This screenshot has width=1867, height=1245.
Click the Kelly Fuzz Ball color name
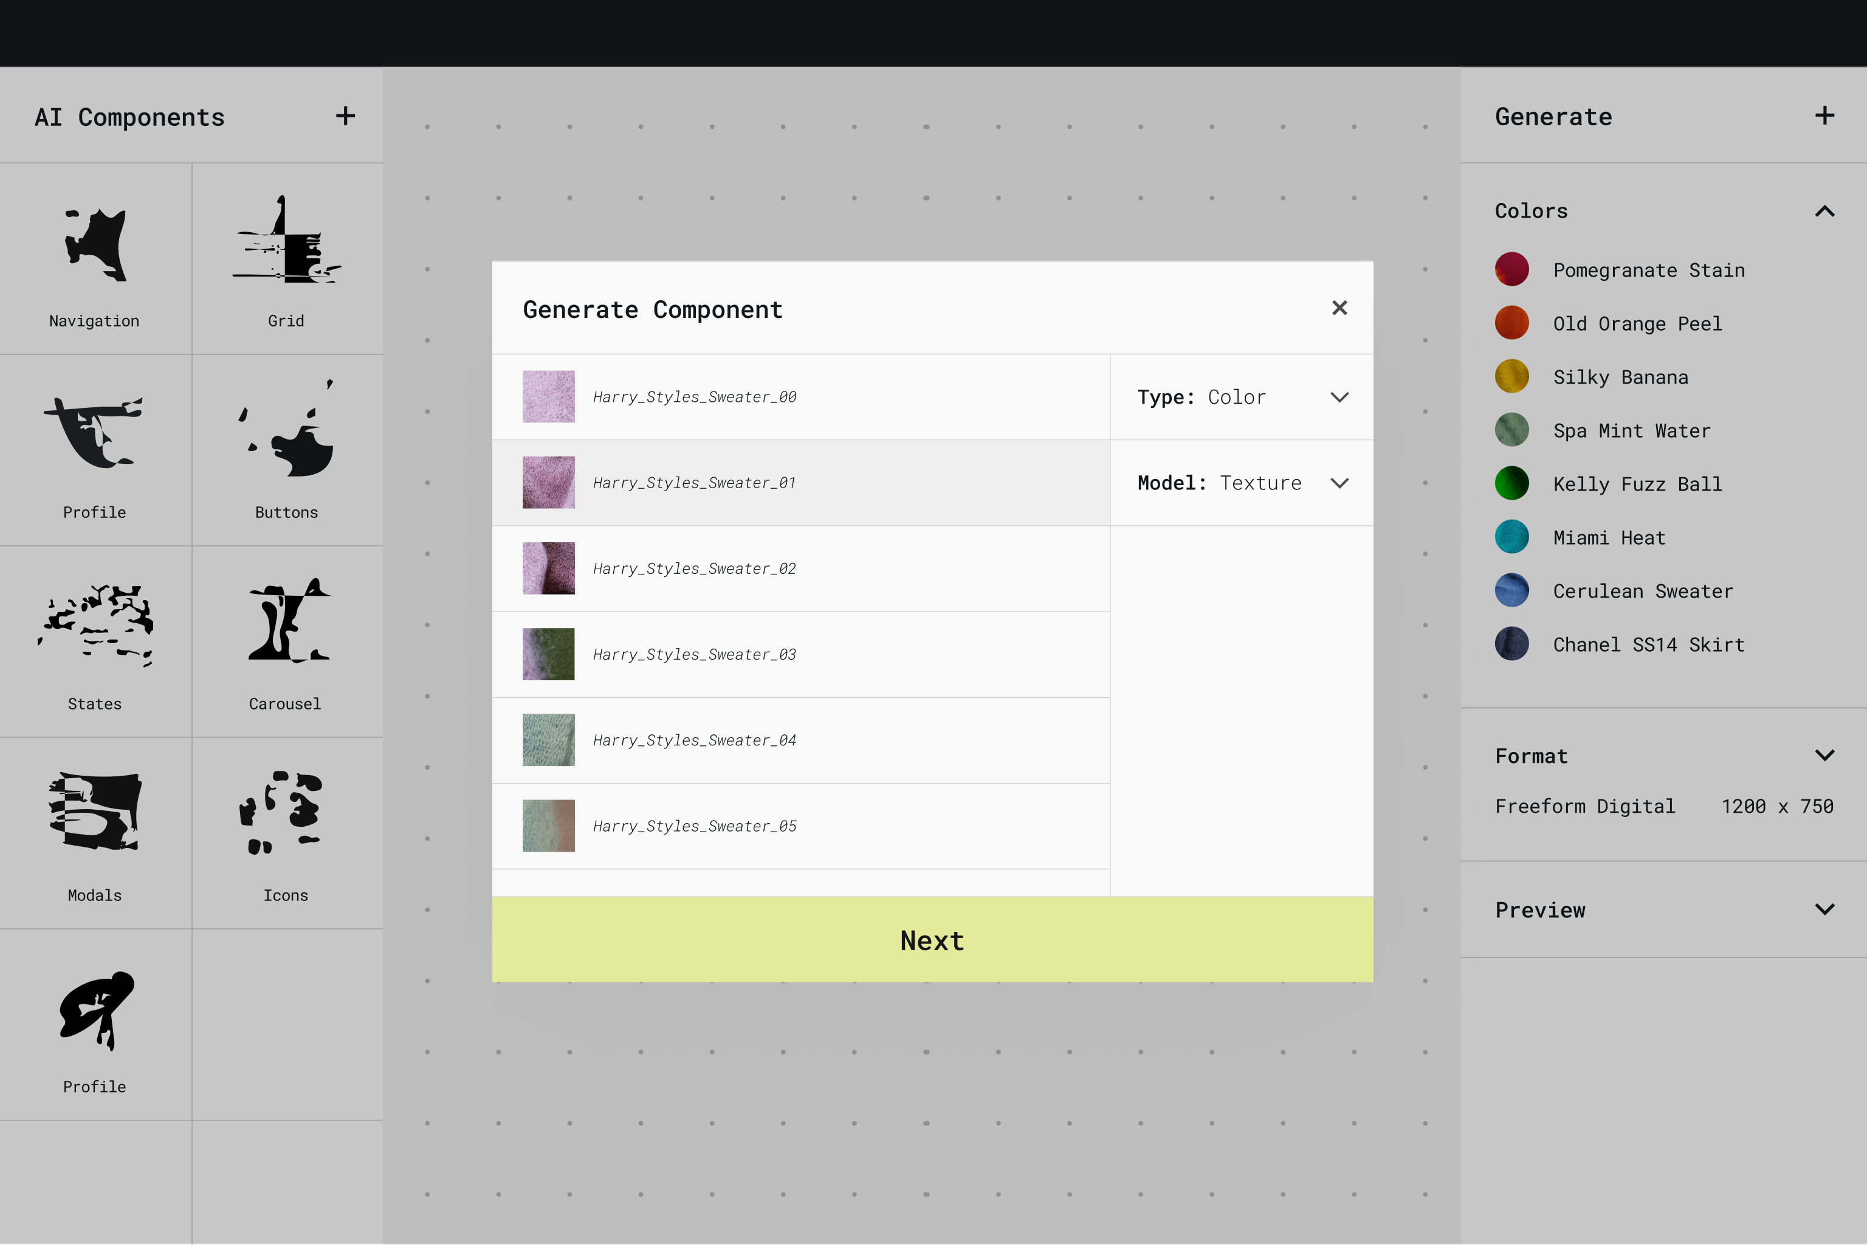click(x=1638, y=485)
